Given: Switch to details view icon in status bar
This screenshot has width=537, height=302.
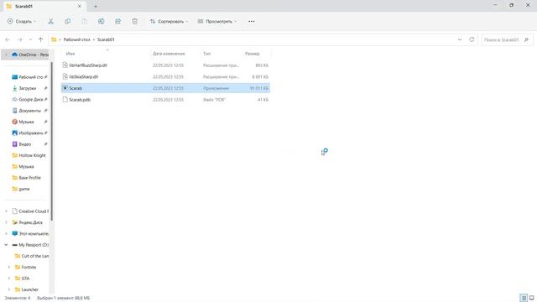Looking at the screenshot, I should point(524,298).
